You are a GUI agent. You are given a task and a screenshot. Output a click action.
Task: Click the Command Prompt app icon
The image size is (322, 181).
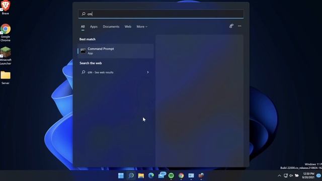(83, 51)
